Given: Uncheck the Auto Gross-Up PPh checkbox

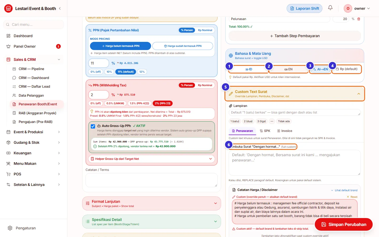Looking at the screenshot, I should click(93, 126).
